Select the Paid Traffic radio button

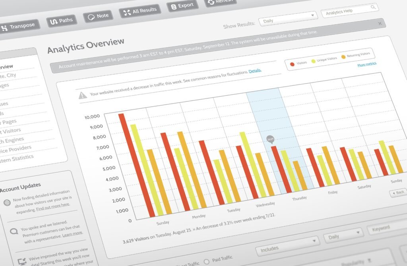pyautogui.click(x=206, y=262)
